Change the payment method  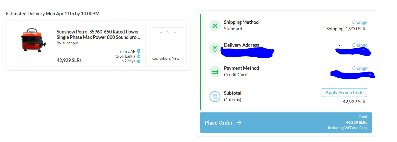click(360, 68)
